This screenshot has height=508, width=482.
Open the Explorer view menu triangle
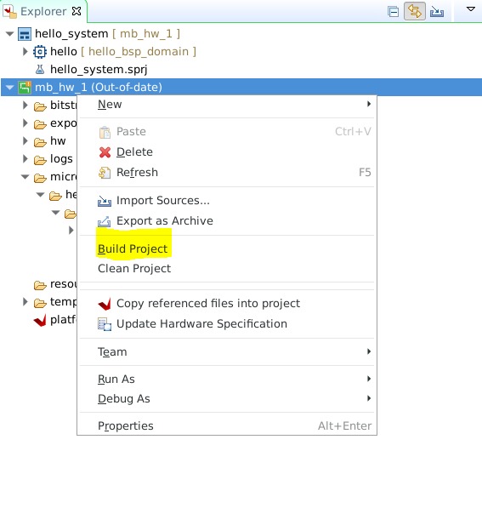coord(471,9)
